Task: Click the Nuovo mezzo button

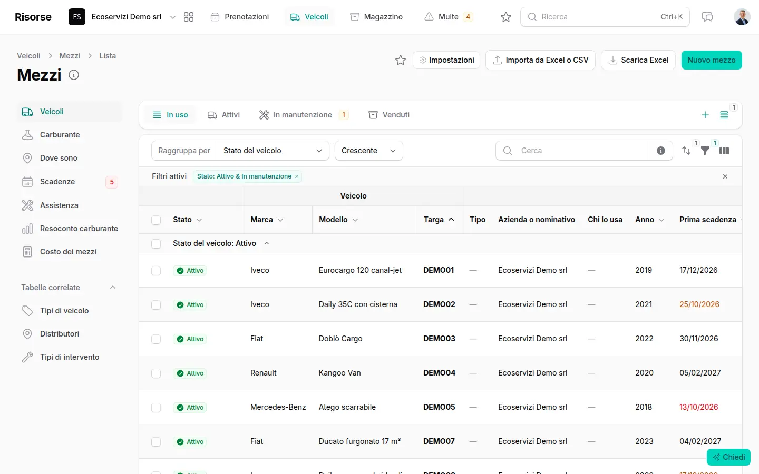Action: 712,60
